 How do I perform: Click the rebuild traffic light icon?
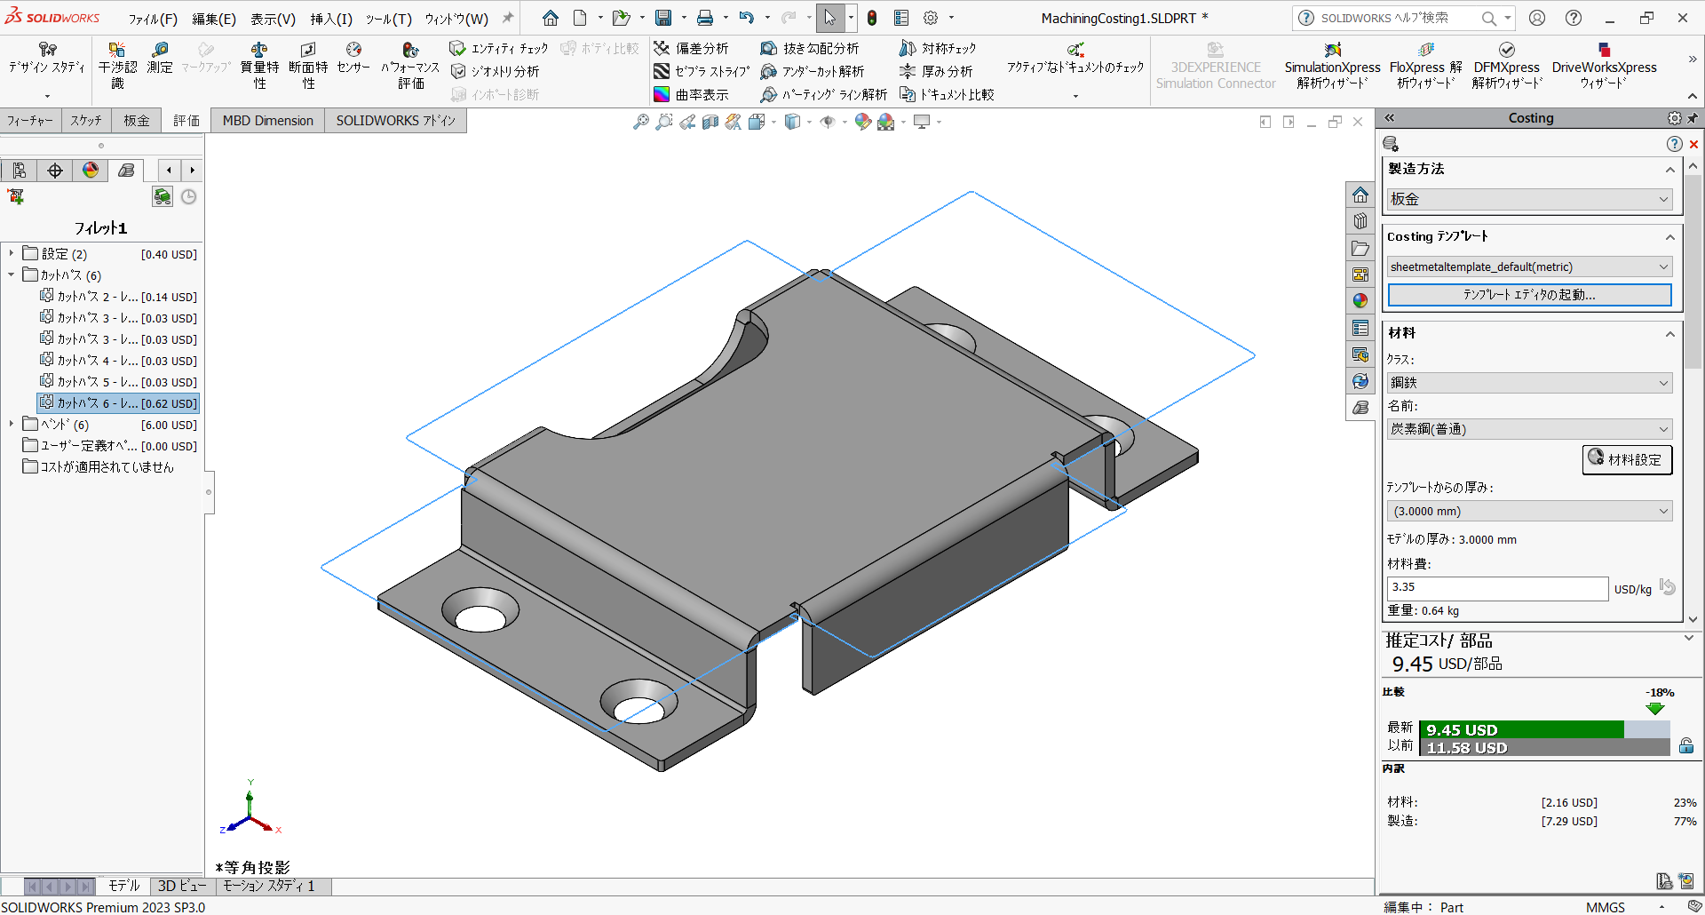click(x=872, y=18)
